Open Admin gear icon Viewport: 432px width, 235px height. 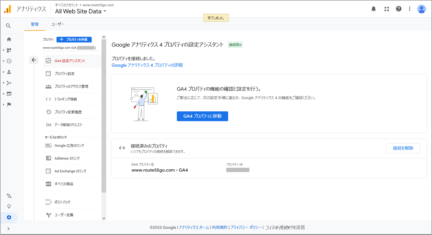[x=9, y=217]
